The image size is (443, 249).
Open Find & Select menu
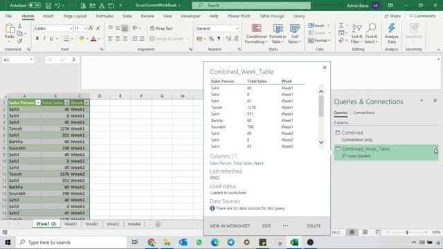tap(371, 34)
